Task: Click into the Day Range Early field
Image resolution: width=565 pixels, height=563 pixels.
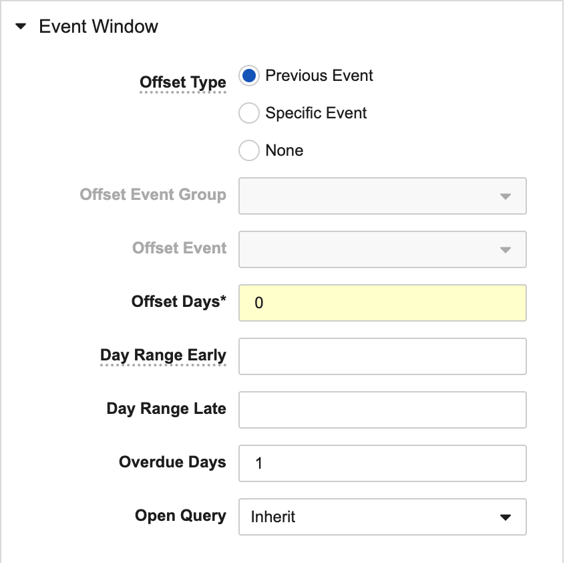Action: click(x=382, y=356)
